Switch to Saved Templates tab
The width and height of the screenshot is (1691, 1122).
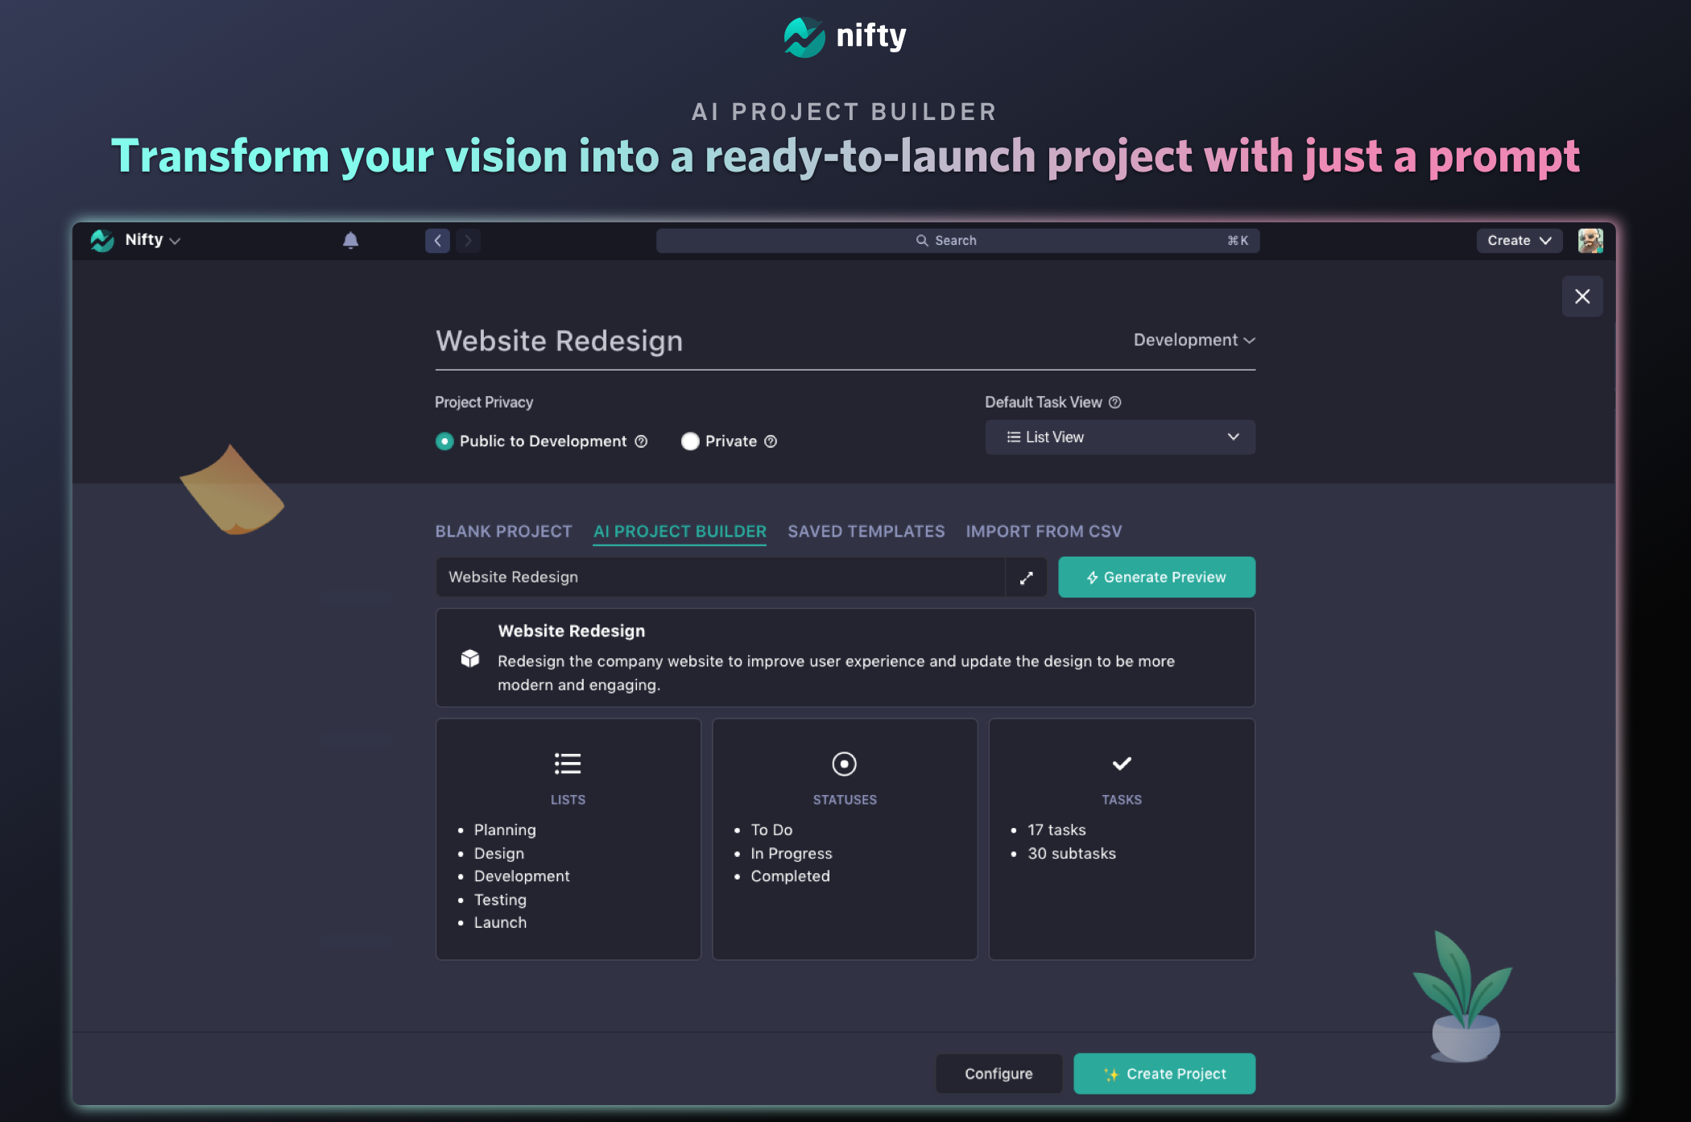(x=866, y=532)
